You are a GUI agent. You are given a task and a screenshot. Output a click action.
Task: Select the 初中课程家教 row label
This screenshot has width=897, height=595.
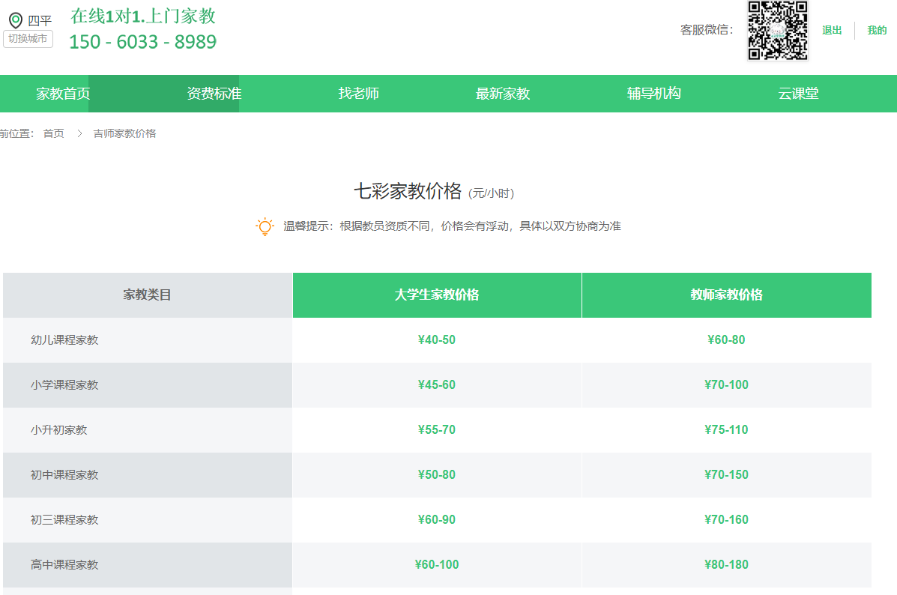[x=64, y=475]
